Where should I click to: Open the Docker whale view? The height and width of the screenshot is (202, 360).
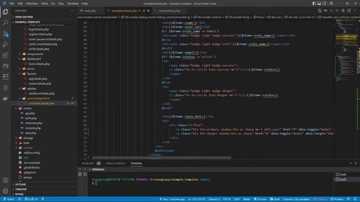[x=5, y=99]
